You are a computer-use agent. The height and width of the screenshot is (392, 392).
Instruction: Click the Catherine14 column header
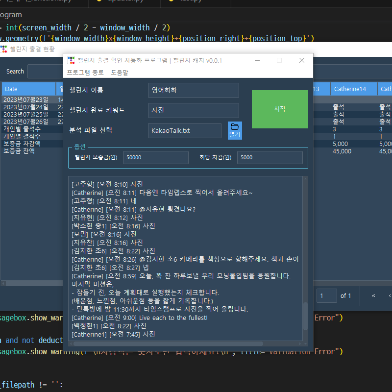[353, 89]
